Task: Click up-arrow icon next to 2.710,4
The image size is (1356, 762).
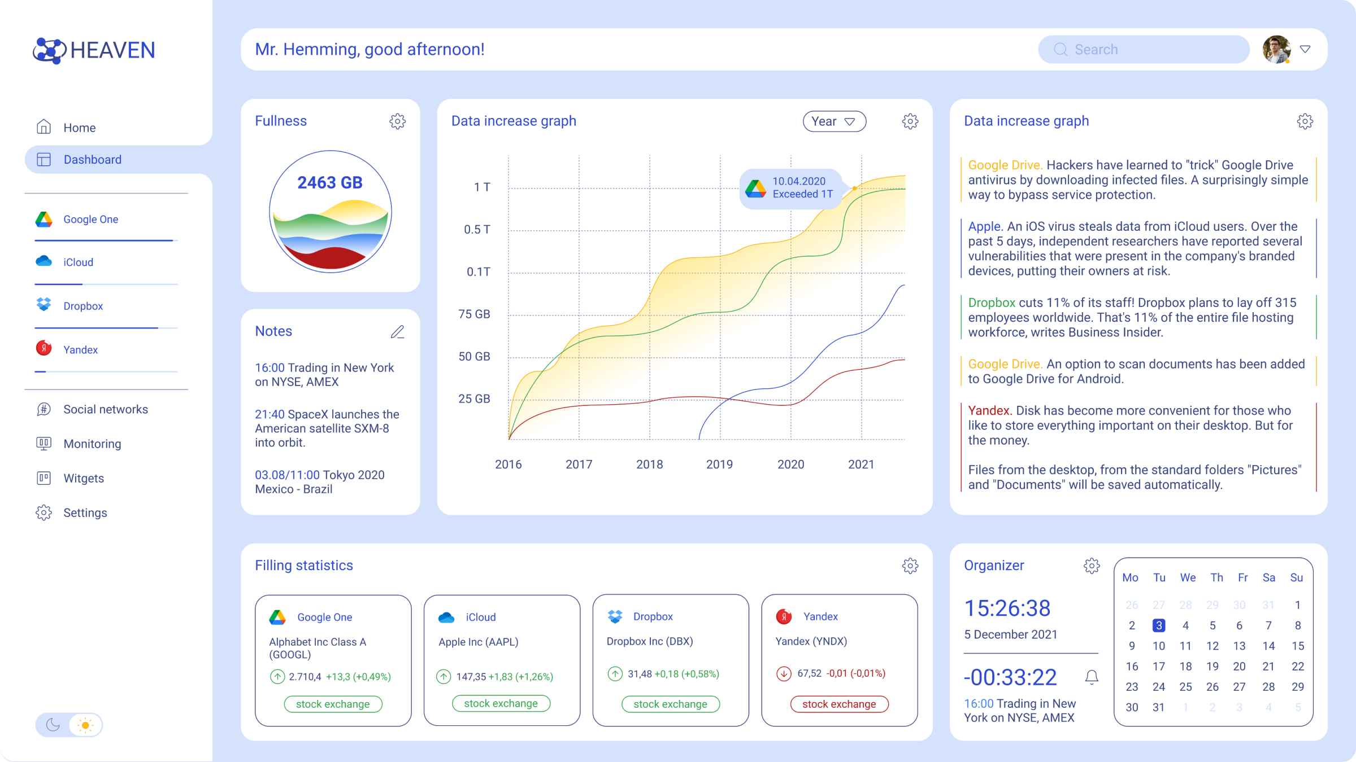Action: [x=277, y=676]
